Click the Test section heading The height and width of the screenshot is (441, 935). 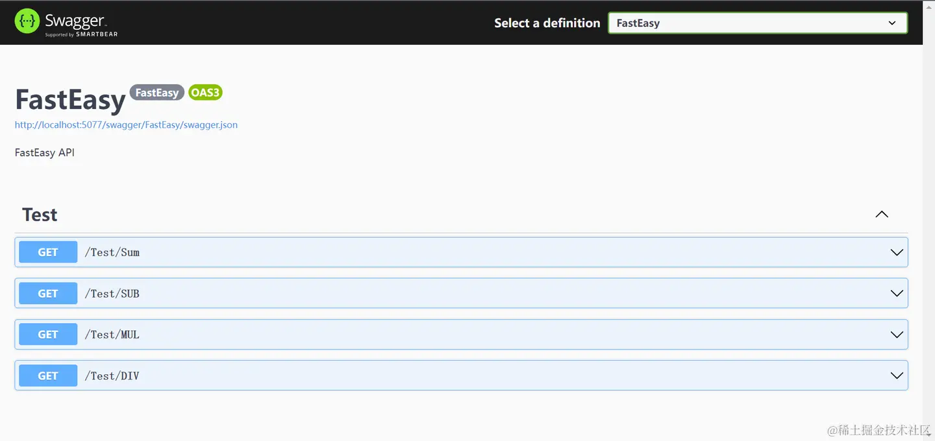[x=40, y=215]
